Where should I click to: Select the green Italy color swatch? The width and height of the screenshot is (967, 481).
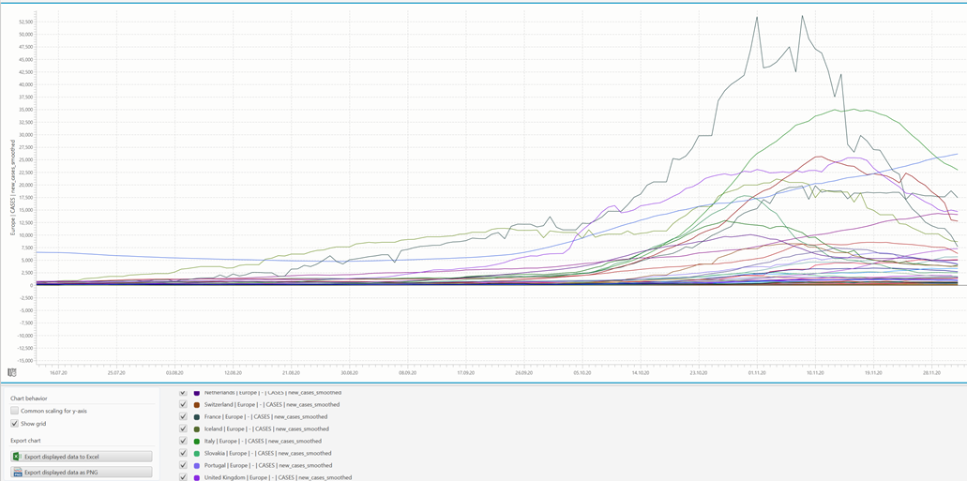pyautogui.click(x=197, y=441)
